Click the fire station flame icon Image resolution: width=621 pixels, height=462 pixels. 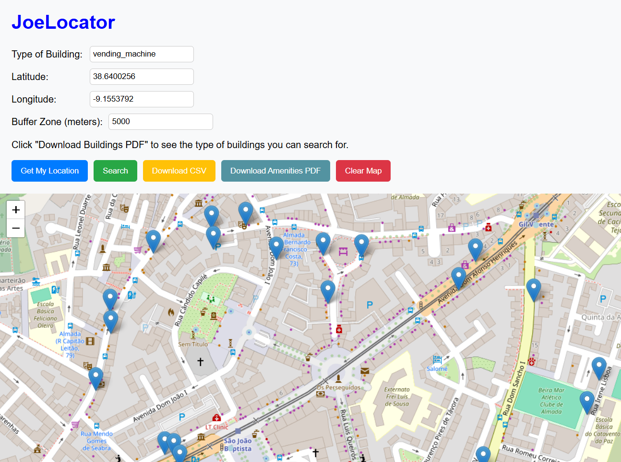tap(171, 312)
